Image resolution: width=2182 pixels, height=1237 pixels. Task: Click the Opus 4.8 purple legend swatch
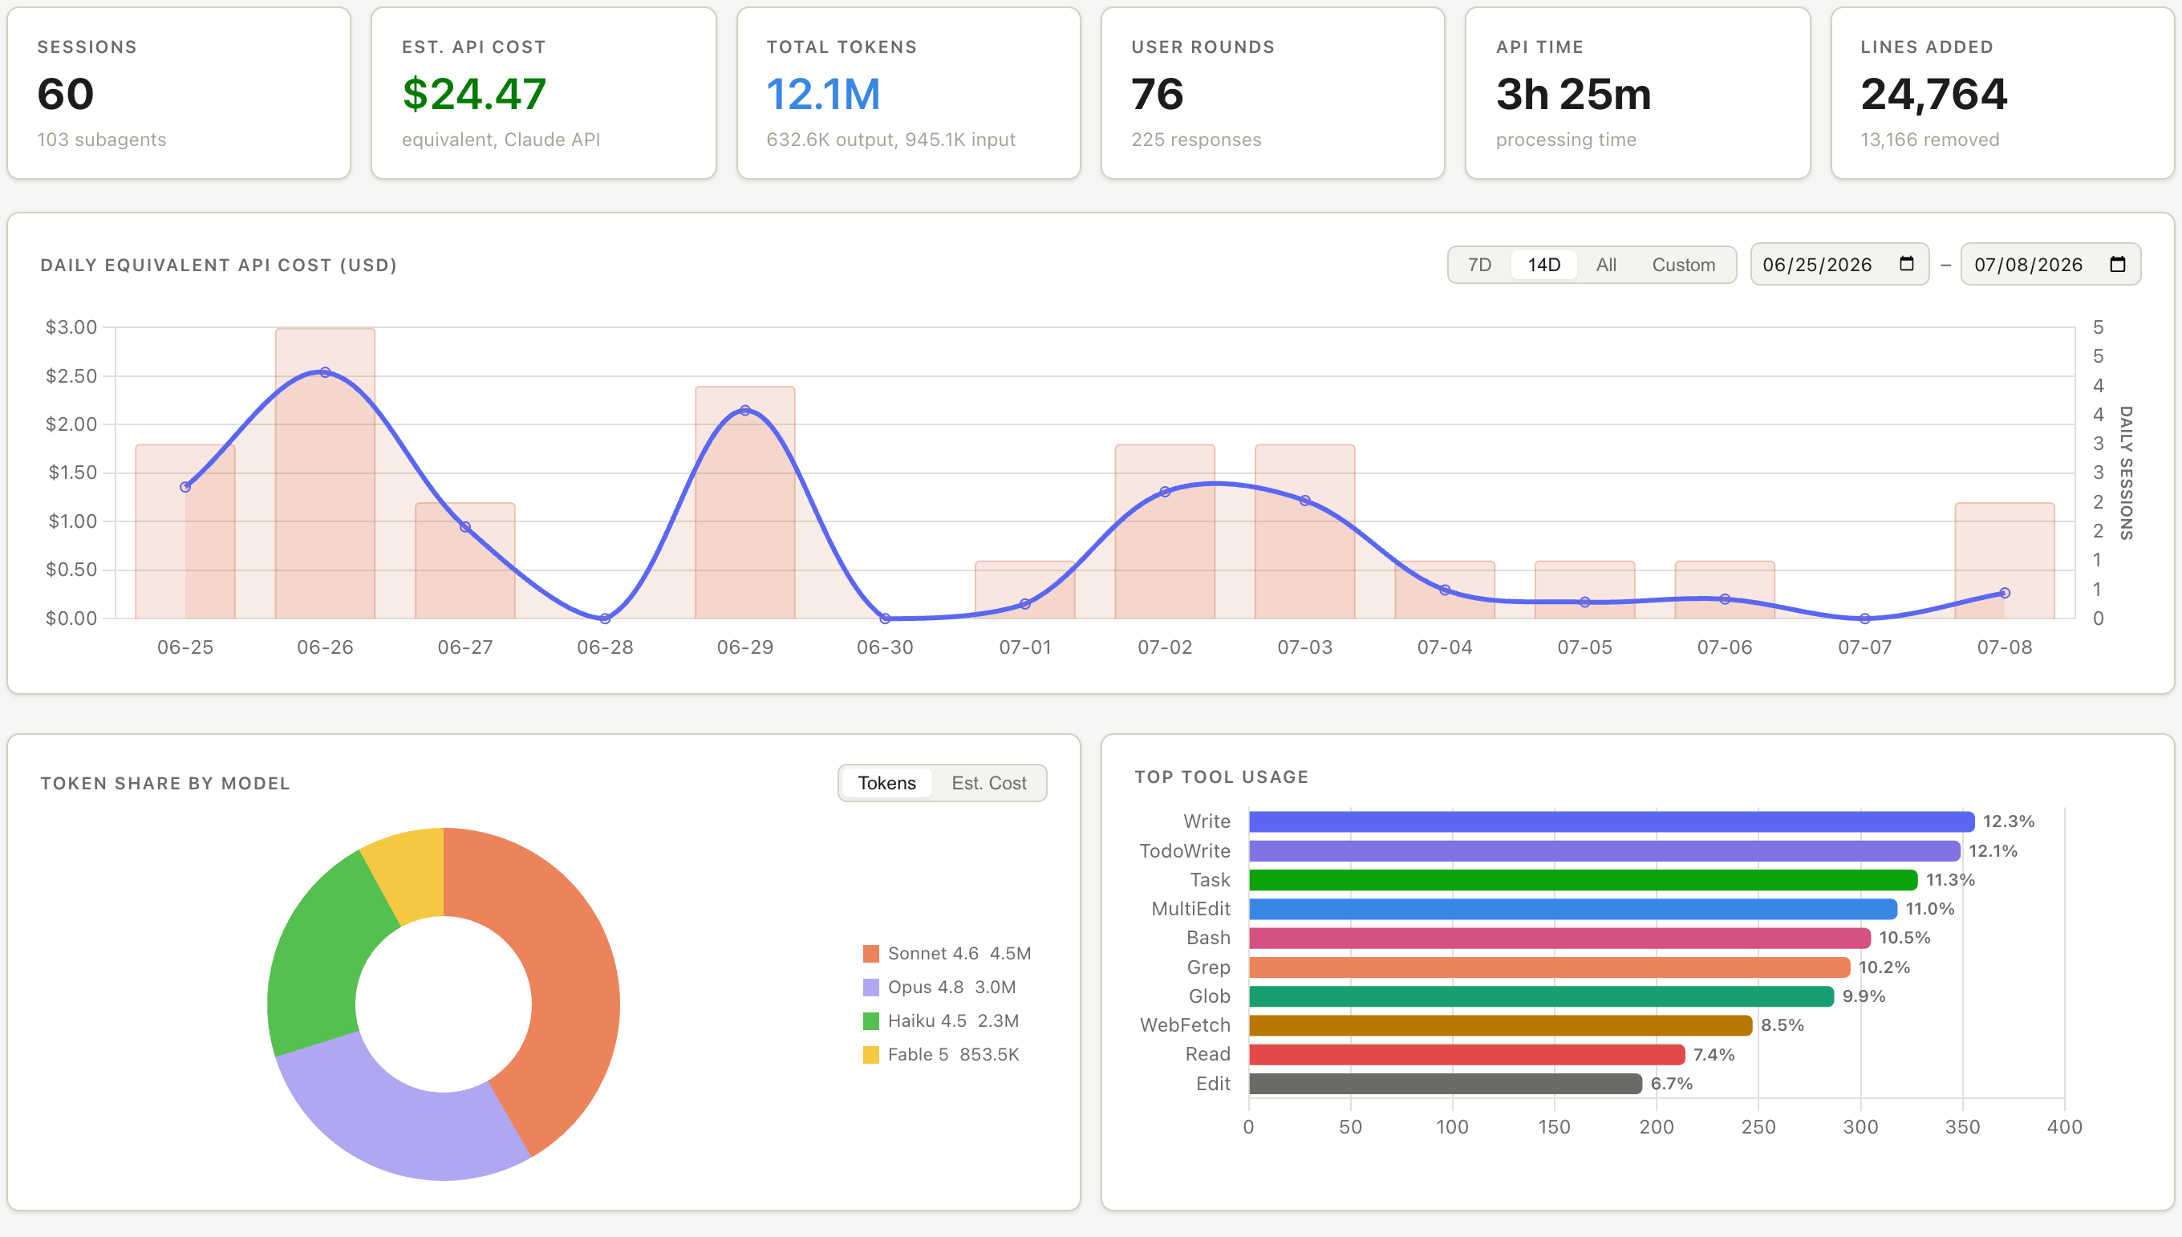coord(870,988)
